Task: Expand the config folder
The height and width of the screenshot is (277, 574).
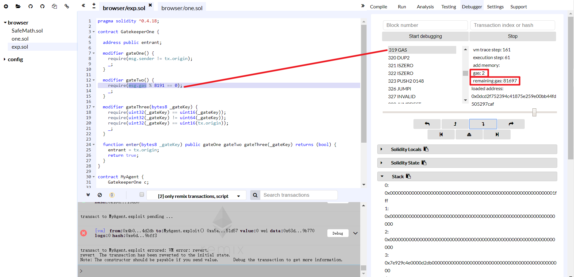Action: click(5, 59)
